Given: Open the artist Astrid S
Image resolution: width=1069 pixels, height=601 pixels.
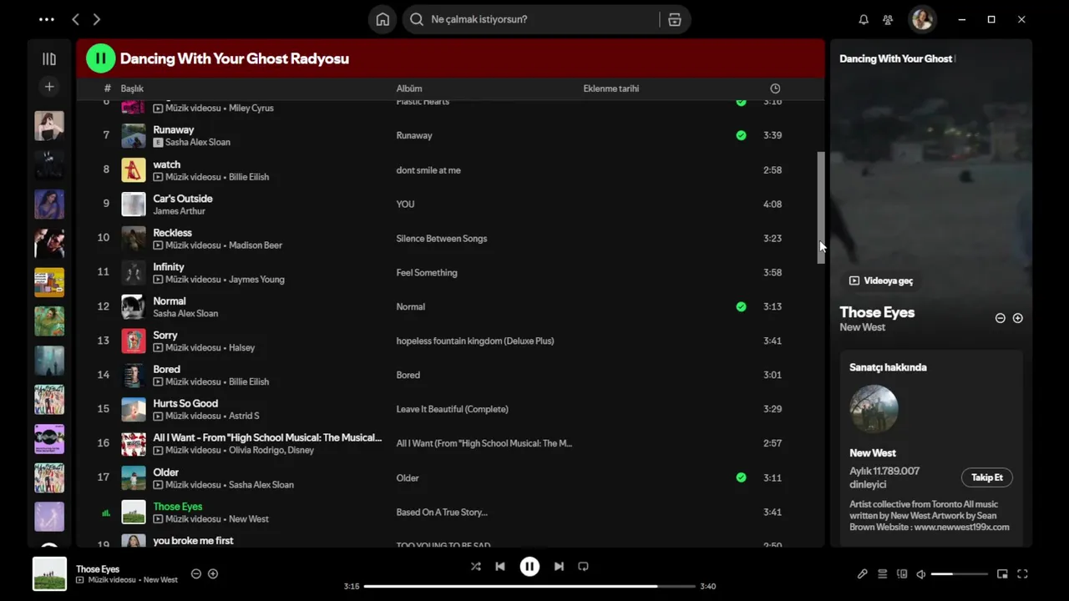Looking at the screenshot, I should click(x=244, y=417).
